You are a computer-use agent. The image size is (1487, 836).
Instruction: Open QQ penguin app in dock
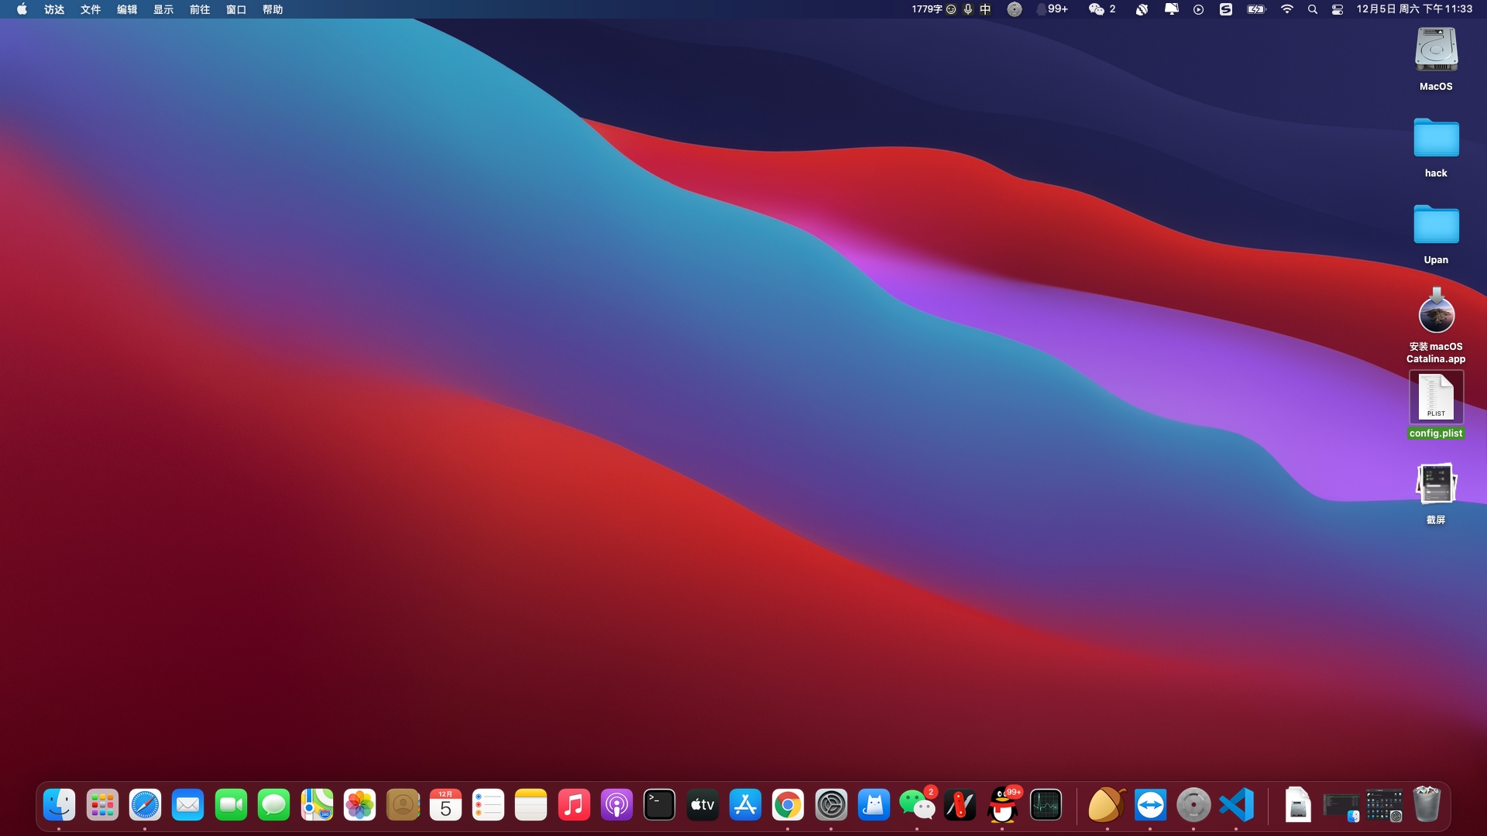point(1003,806)
